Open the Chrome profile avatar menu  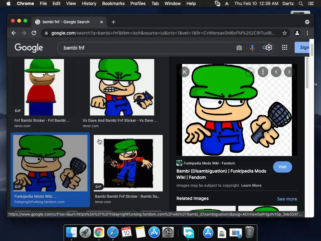pyautogui.click(x=297, y=33)
